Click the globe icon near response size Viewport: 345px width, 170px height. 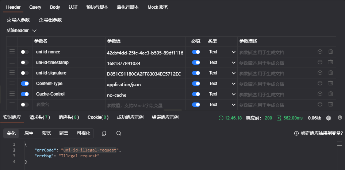[329, 118]
